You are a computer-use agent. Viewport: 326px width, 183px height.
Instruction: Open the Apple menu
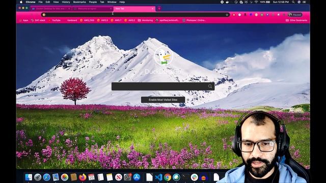point(21,2)
